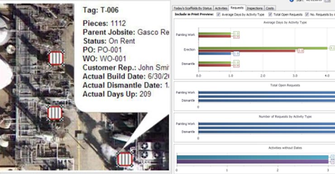Toggle Average Days by Activity Type checkbox
Screen dimensions: 335x174
(x=218, y=14)
